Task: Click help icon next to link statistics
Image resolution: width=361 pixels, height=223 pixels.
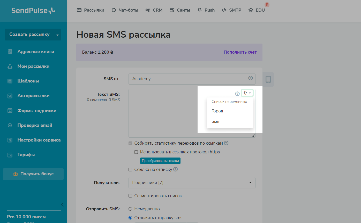Action: [x=226, y=143]
